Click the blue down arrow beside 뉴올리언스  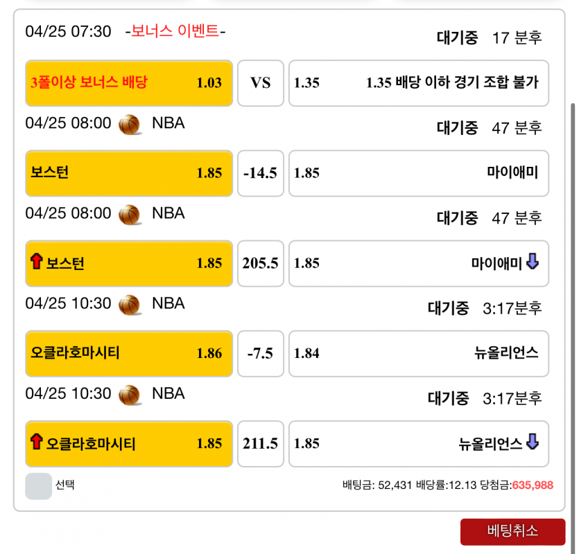tap(533, 443)
